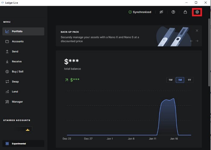The height and width of the screenshot is (150, 211).
Task: Click the Manager tools icon
Action: click(7, 102)
